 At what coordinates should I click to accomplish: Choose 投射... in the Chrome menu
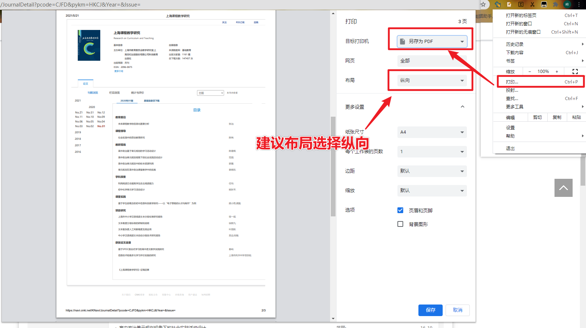pos(539,90)
